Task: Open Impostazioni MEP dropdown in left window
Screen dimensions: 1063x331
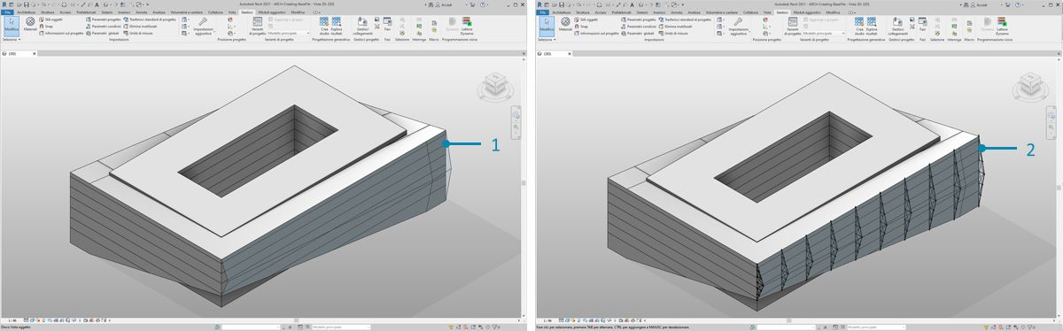Action: tap(185, 27)
